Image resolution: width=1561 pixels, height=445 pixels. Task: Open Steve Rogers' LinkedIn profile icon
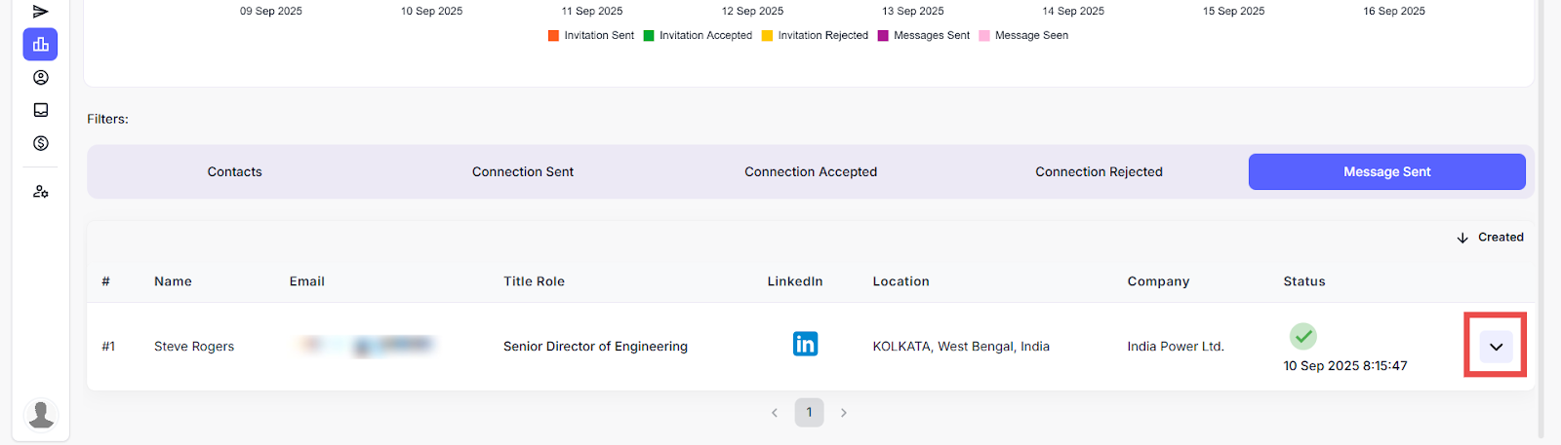(x=805, y=345)
